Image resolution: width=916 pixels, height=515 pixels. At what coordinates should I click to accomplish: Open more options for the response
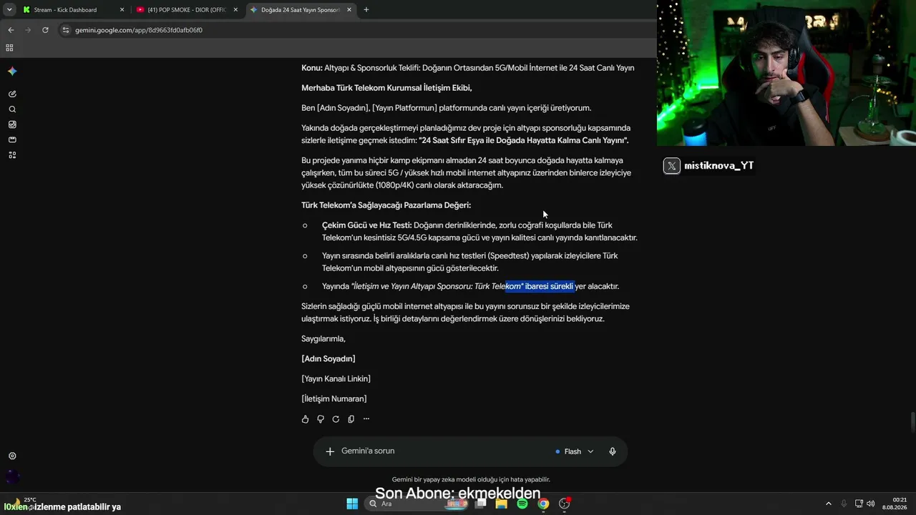[366, 419]
